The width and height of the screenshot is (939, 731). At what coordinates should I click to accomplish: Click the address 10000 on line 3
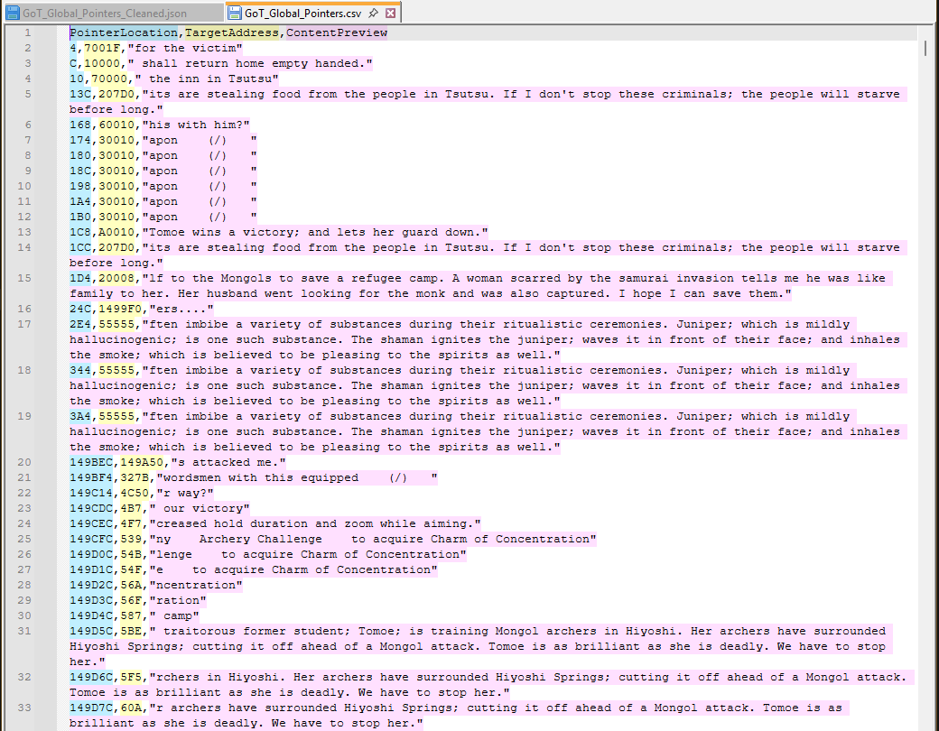(x=102, y=63)
